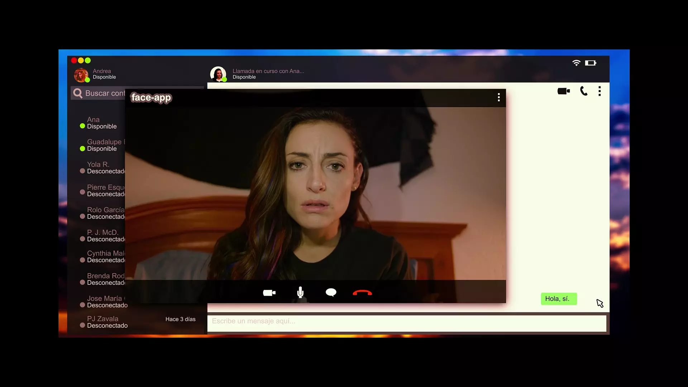Screen dimensions: 688x387
Task: Select contact Ana from the list
Action: point(101,123)
